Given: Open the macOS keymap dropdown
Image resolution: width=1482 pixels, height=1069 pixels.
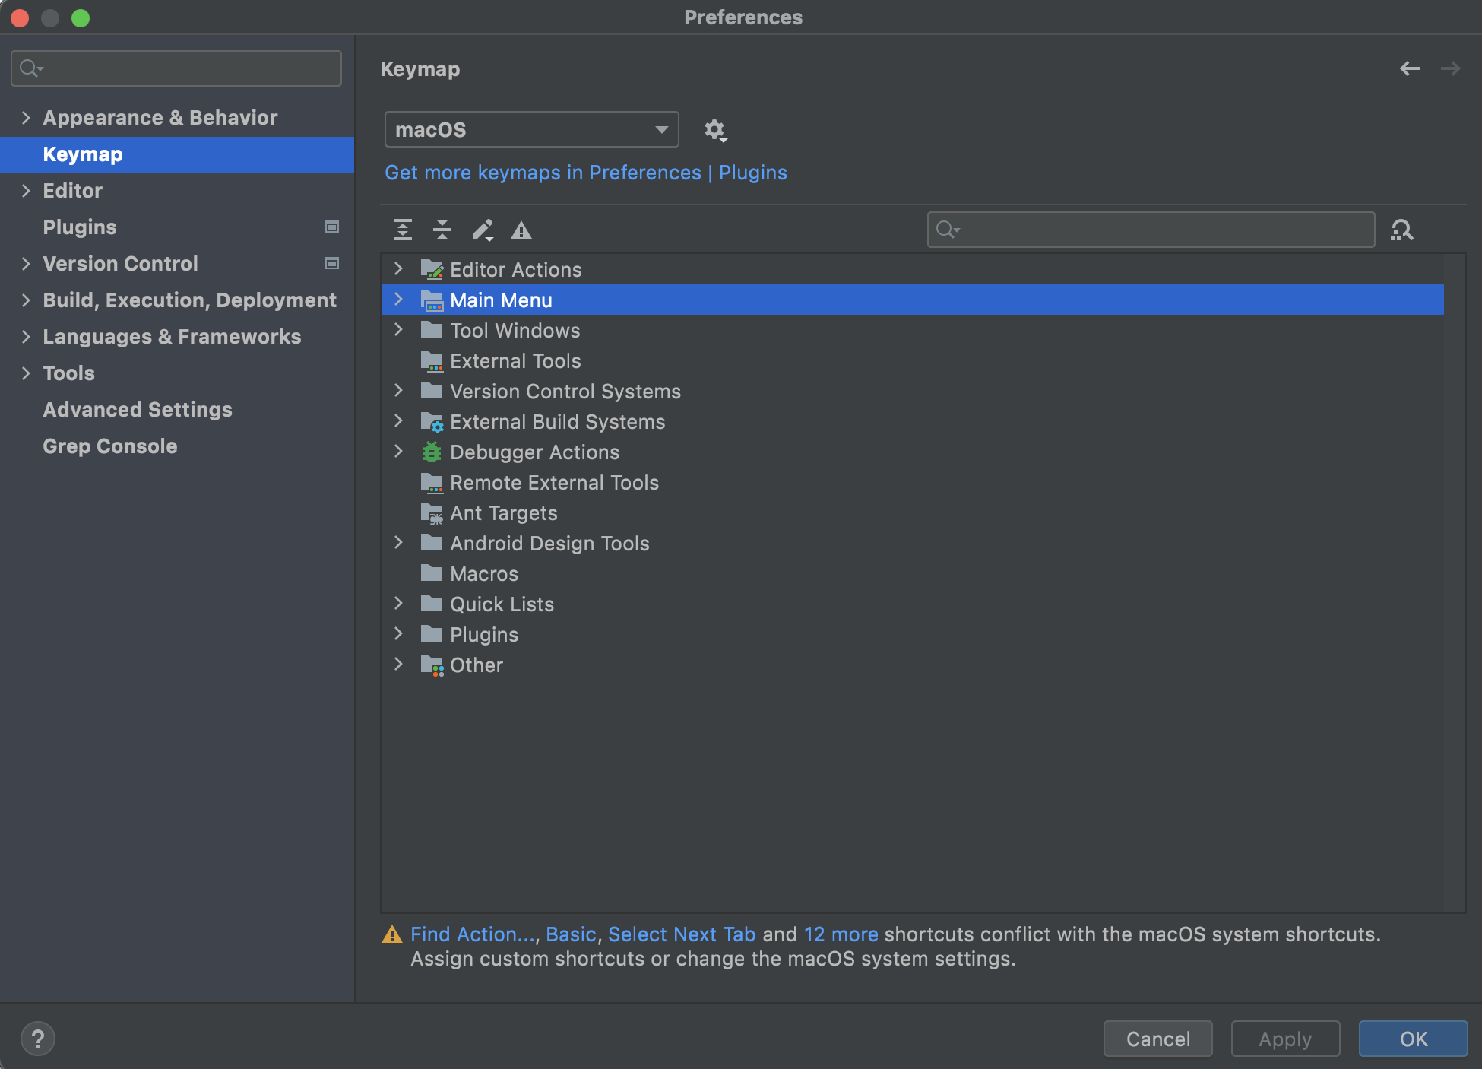Looking at the screenshot, I should (531, 130).
